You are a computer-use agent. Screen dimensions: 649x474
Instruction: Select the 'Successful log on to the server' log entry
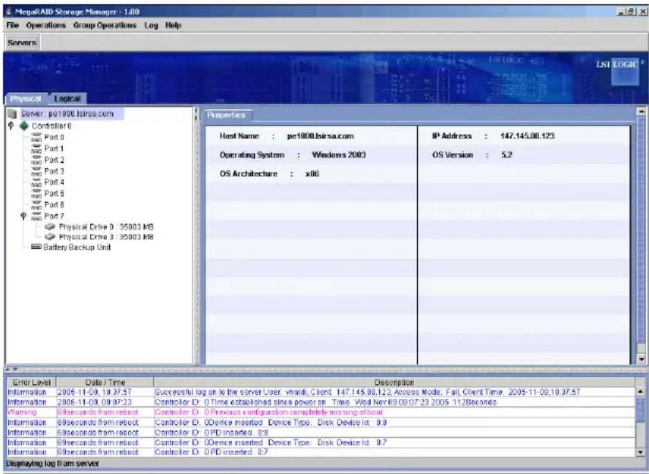(x=321, y=392)
